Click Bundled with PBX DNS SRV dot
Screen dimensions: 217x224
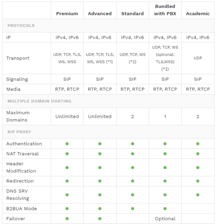coord(165,195)
